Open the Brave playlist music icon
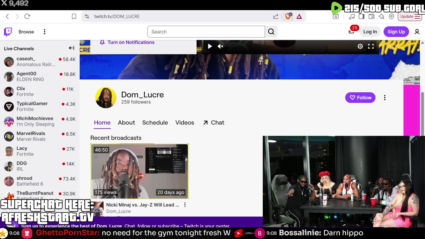This screenshot has height=239, width=425. pos(352,16)
